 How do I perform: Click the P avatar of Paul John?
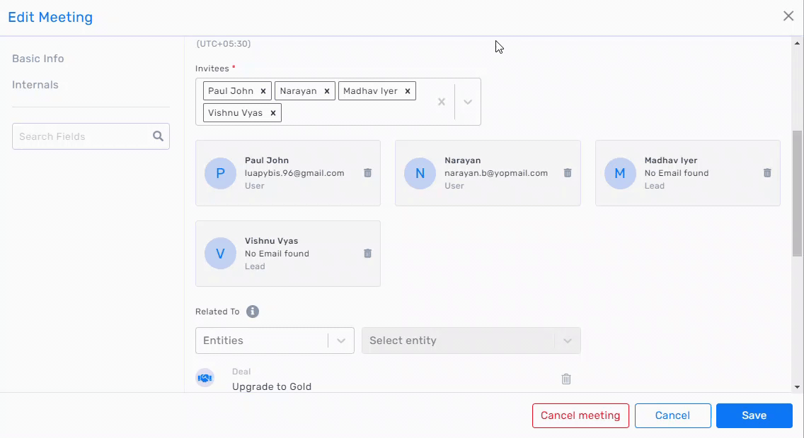(x=221, y=174)
